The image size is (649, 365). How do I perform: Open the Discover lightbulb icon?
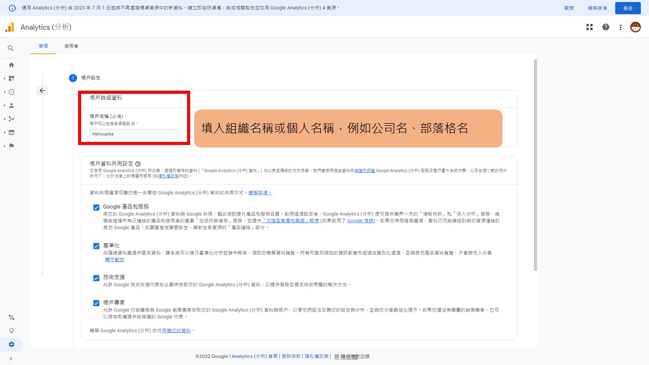pos(11,331)
